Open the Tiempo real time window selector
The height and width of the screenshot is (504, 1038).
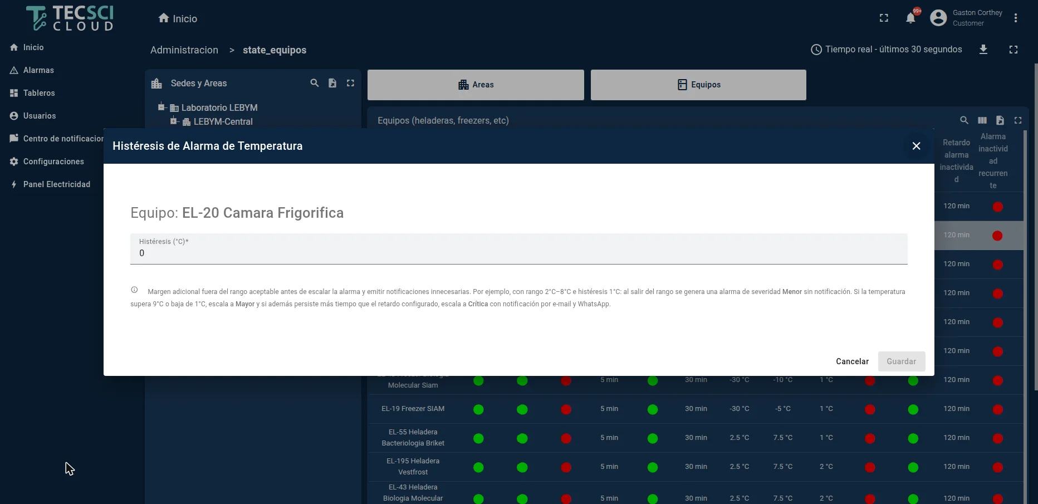tap(887, 50)
